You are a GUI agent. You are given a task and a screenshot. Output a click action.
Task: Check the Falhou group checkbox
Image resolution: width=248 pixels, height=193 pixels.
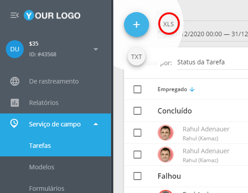(137, 176)
